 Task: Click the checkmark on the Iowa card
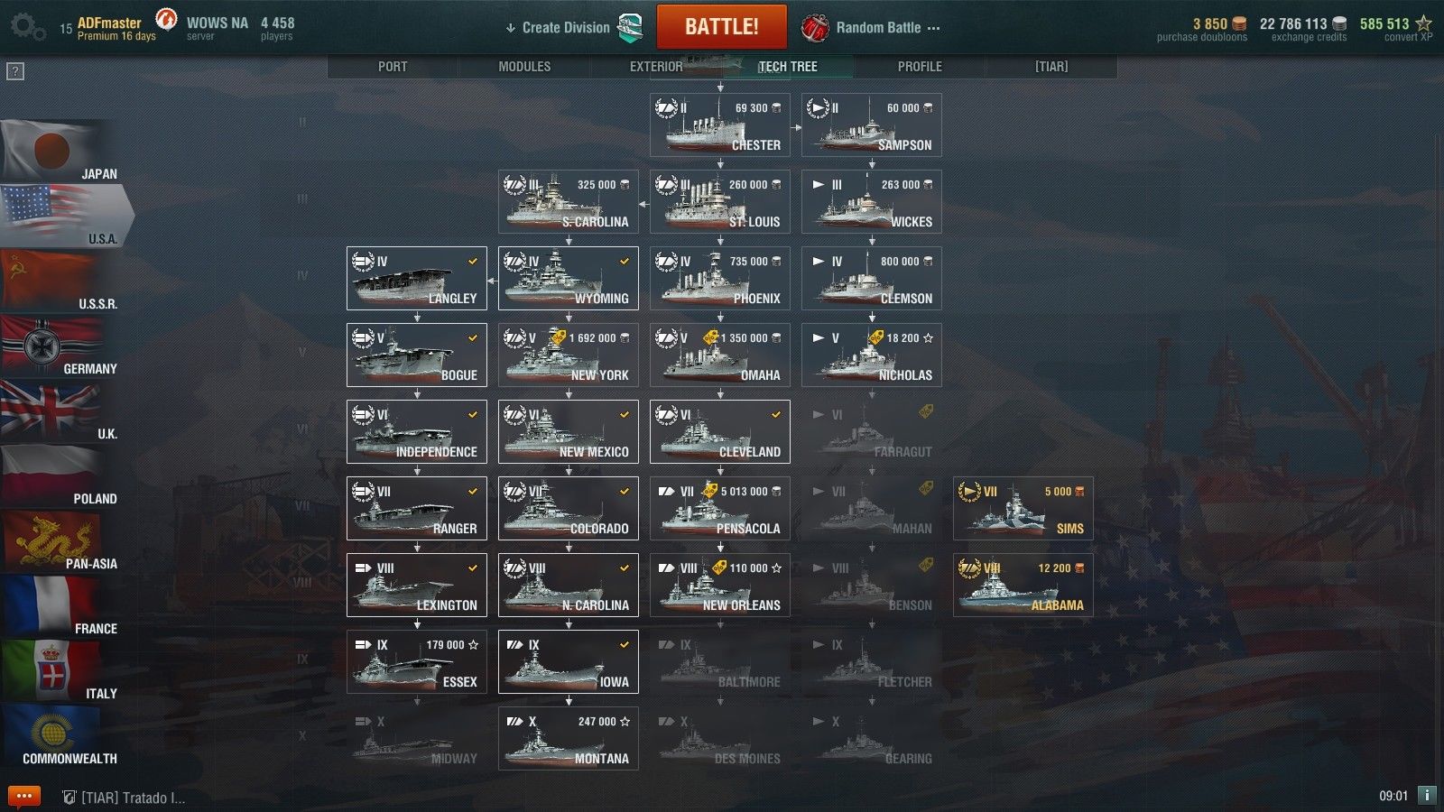click(625, 644)
